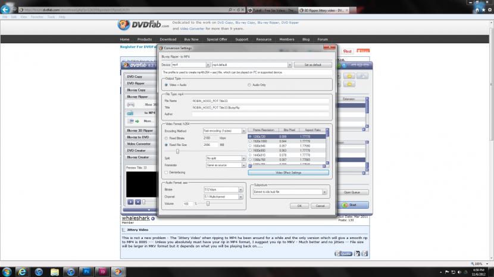Open Photoshop from the taskbar
494x277 pixels.
[x=86, y=272]
